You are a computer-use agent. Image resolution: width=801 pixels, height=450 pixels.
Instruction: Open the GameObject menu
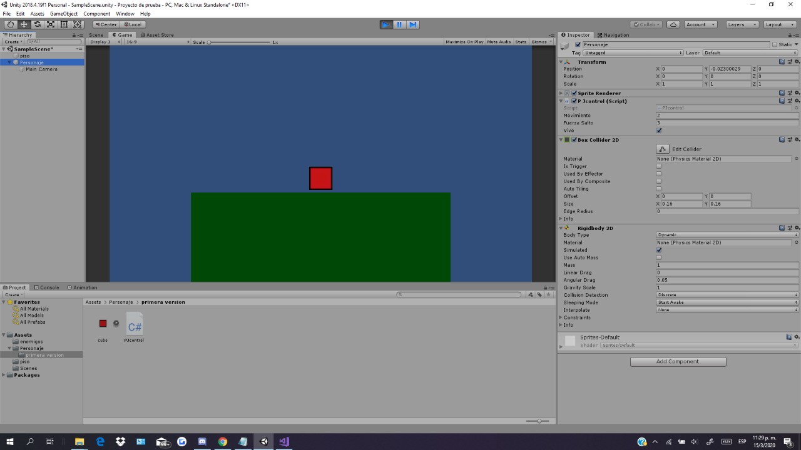64,13
